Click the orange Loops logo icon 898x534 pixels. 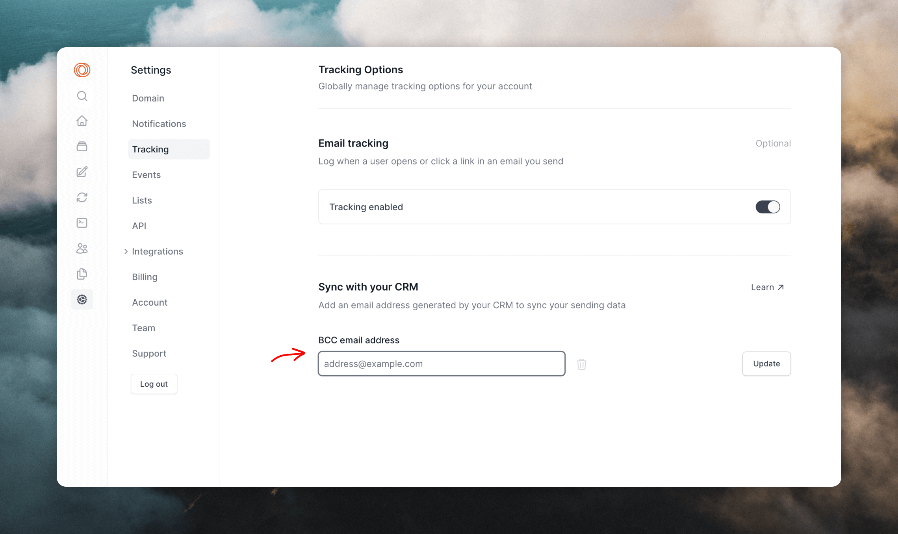tap(82, 70)
